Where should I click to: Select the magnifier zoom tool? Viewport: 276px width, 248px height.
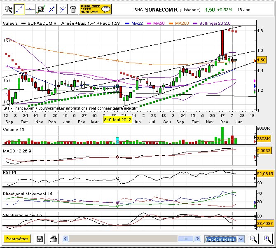9,9
